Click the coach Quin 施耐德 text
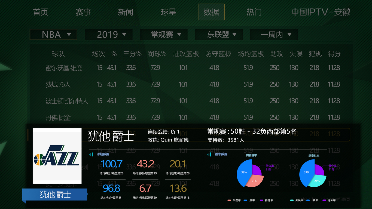372x209 pixels. pyautogui.click(x=168, y=140)
